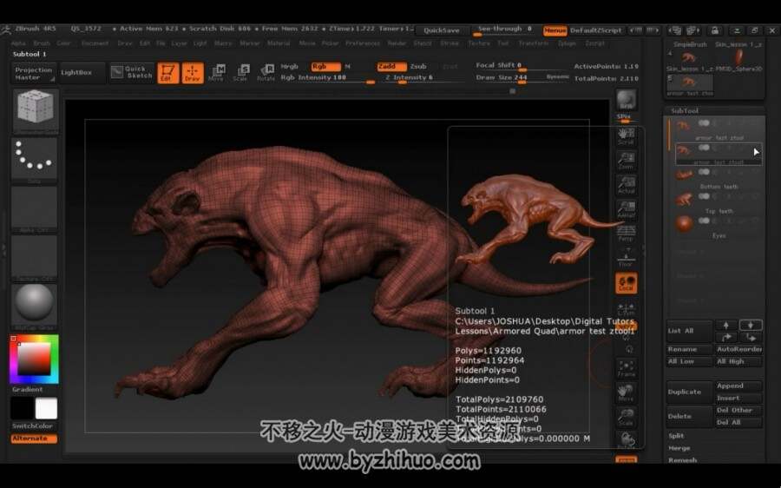Viewport: 781px width, 488px height.
Task: Open the Material menu
Action: 279,43
